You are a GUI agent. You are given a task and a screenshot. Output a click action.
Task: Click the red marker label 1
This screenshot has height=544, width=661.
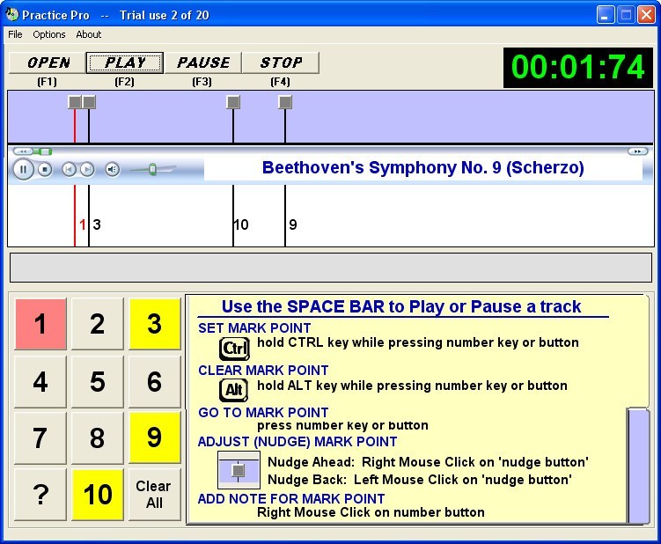click(x=83, y=224)
